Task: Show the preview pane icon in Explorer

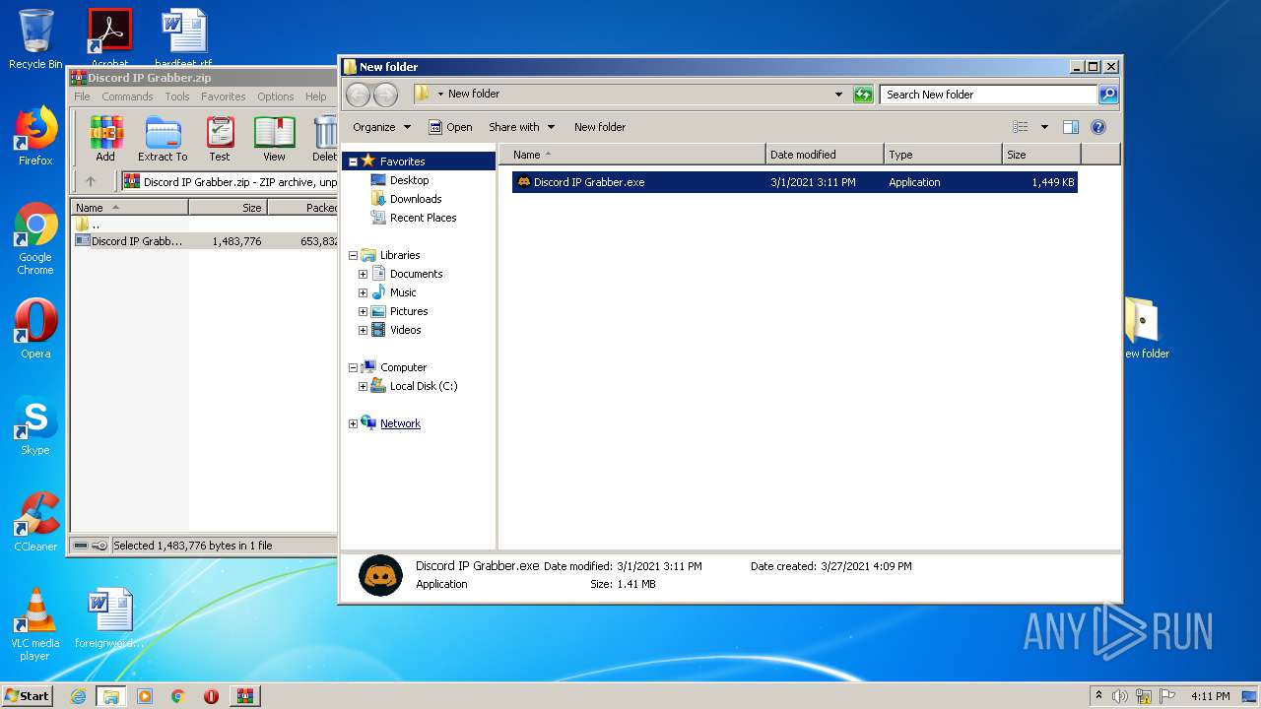Action: (1071, 127)
